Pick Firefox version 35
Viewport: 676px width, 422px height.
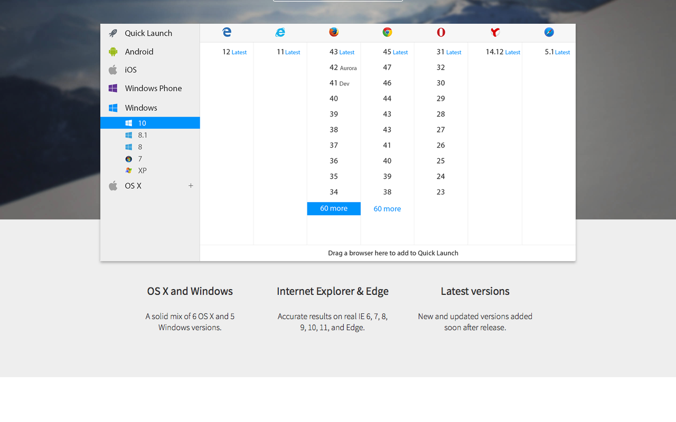(334, 176)
